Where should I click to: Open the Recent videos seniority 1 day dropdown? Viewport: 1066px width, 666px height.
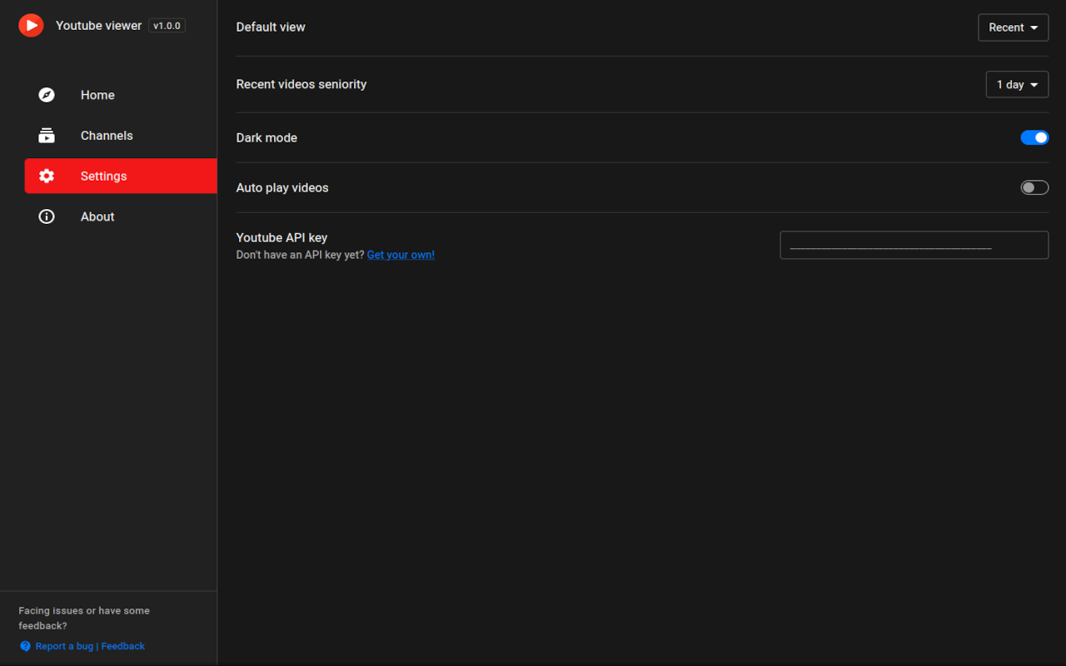[x=1017, y=84]
